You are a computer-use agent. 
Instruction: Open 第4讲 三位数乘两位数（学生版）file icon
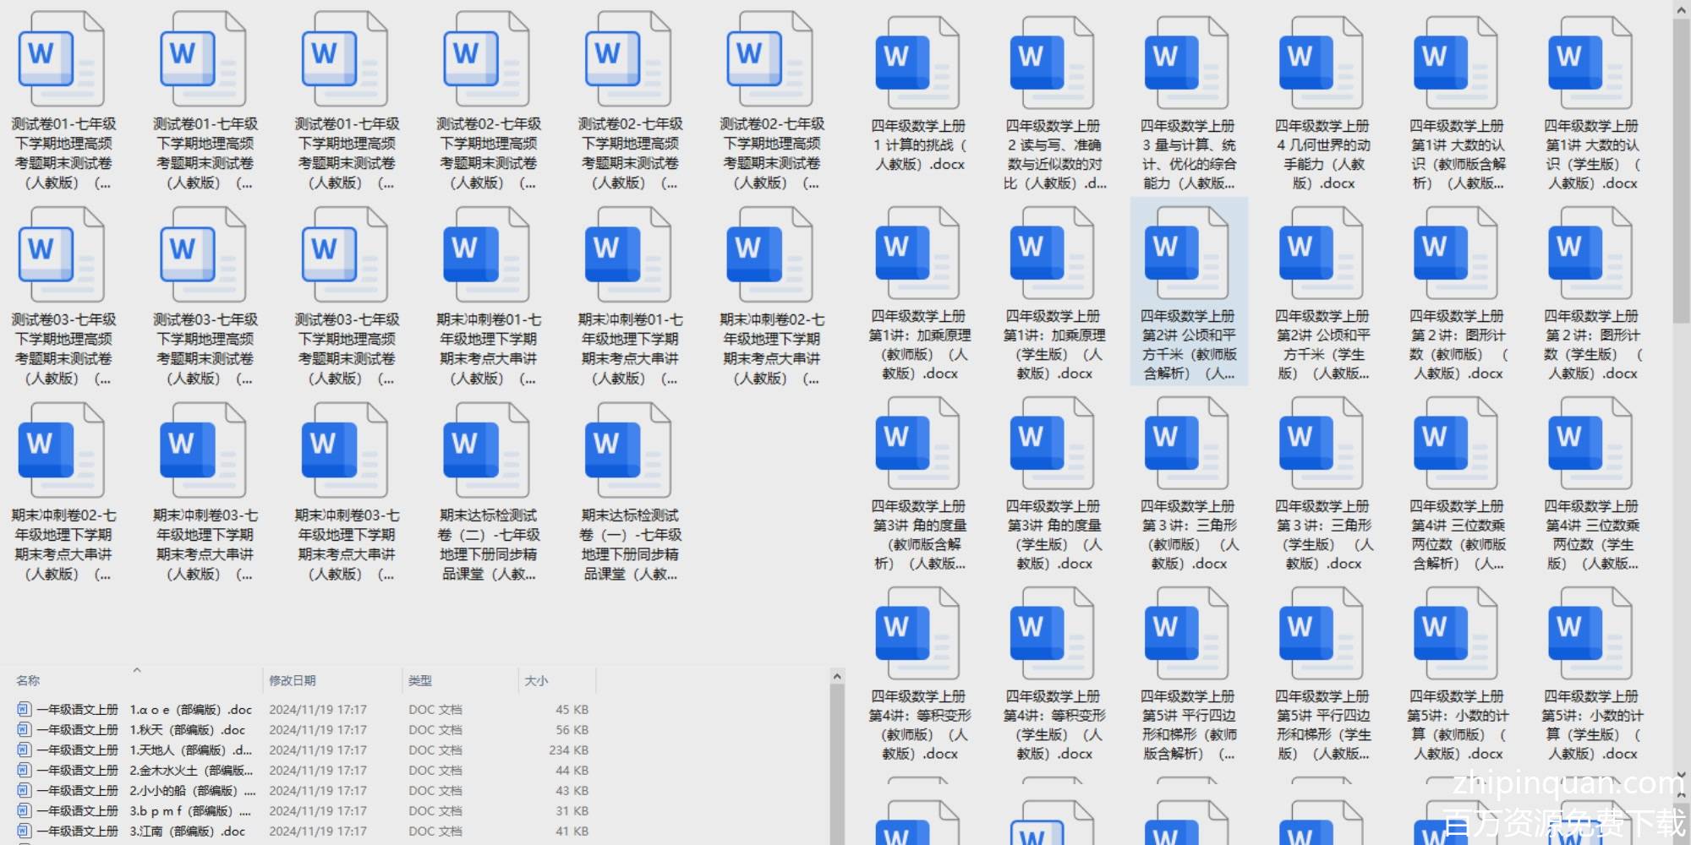click(x=1590, y=444)
